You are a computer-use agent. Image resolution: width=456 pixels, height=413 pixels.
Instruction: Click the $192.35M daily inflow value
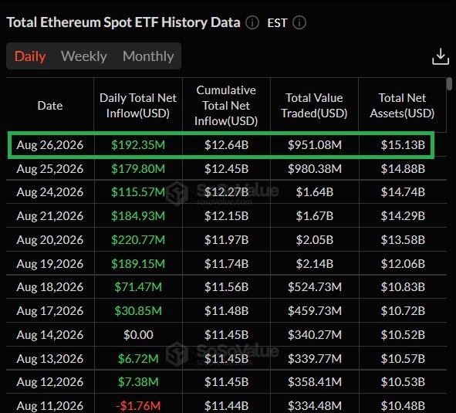point(138,145)
